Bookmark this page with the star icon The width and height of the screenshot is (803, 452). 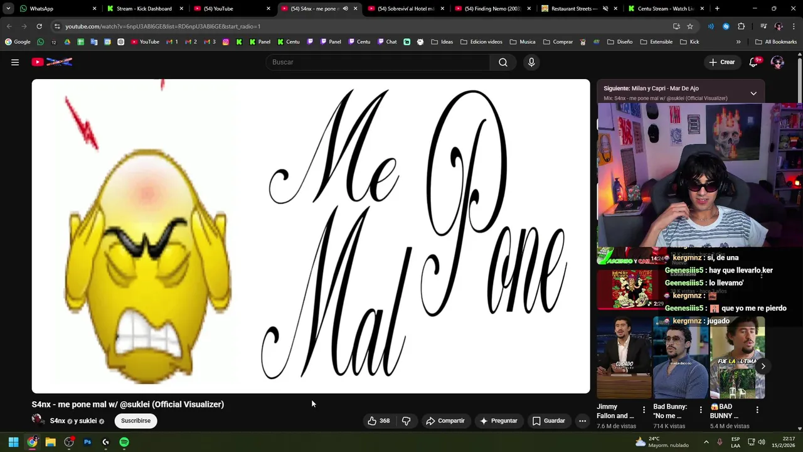(690, 26)
